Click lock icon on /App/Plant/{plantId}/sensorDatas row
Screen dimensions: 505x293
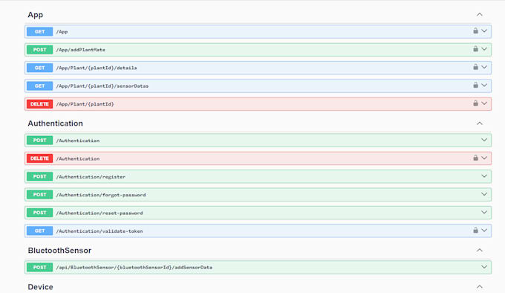pyautogui.click(x=475, y=85)
